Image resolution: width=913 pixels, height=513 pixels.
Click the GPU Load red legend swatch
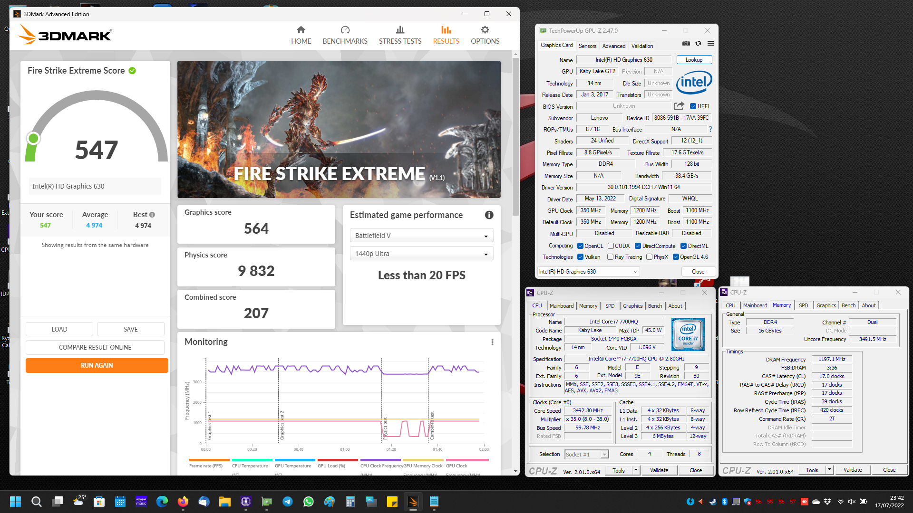(338, 460)
